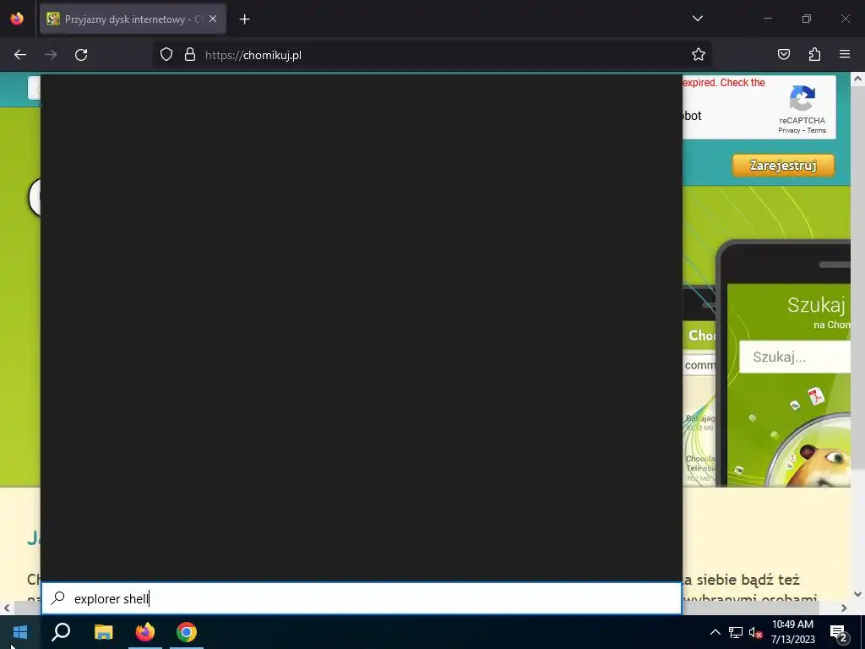Open the notification center icon

839,632
